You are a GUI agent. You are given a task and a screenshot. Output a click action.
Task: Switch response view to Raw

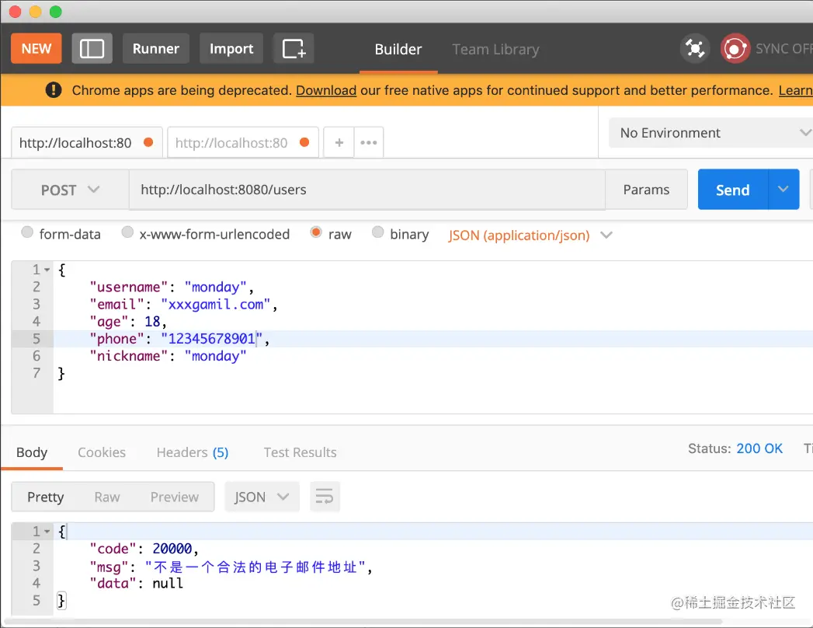click(x=107, y=497)
